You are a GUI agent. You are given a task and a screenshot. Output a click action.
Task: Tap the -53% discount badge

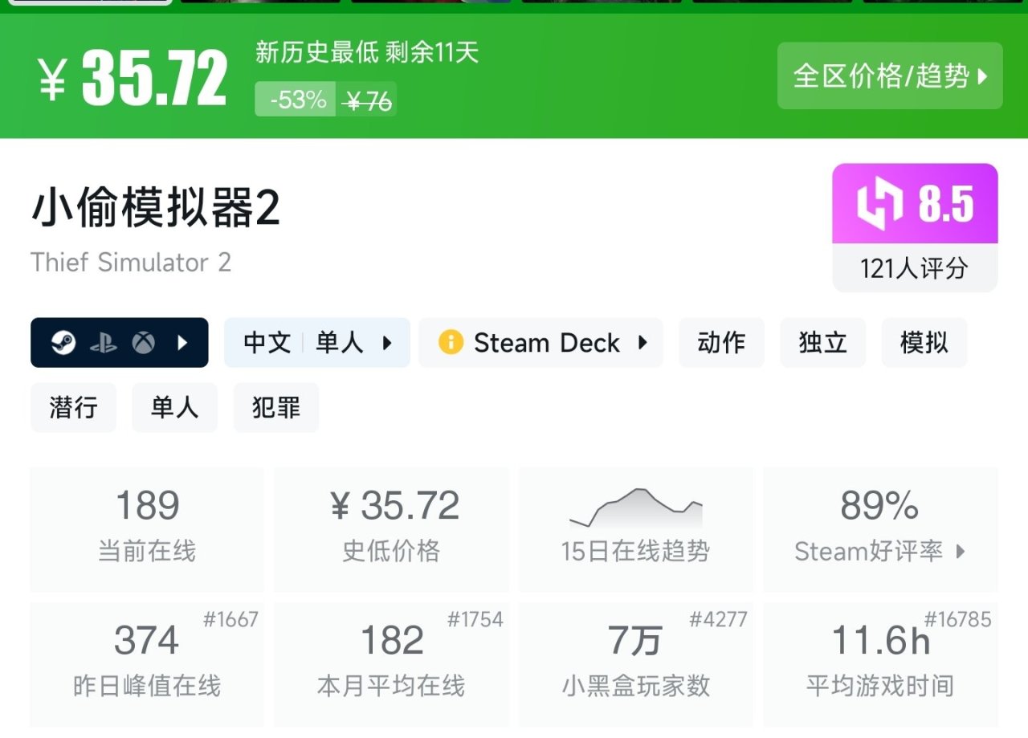296,100
